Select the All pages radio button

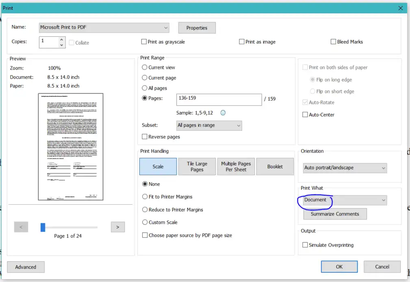[x=144, y=88]
